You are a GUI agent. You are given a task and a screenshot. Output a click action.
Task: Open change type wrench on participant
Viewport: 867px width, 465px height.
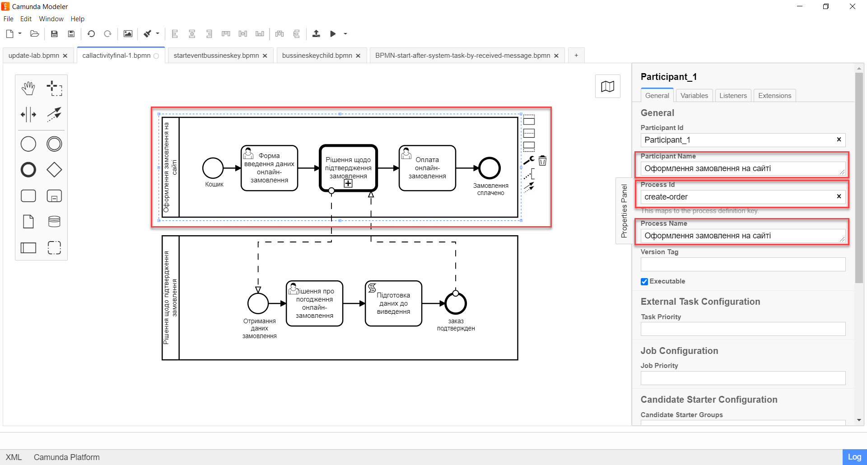point(529,161)
